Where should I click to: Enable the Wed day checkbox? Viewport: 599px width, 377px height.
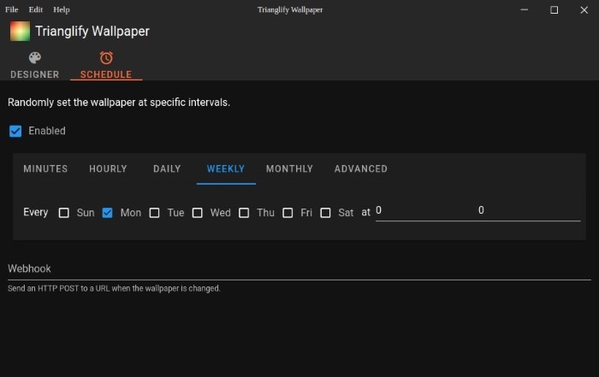pyautogui.click(x=198, y=213)
